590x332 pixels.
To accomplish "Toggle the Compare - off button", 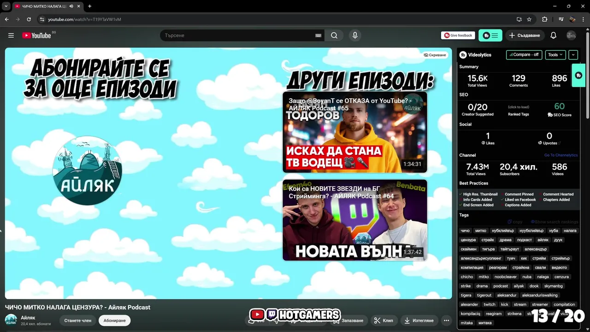I will 524,55.
